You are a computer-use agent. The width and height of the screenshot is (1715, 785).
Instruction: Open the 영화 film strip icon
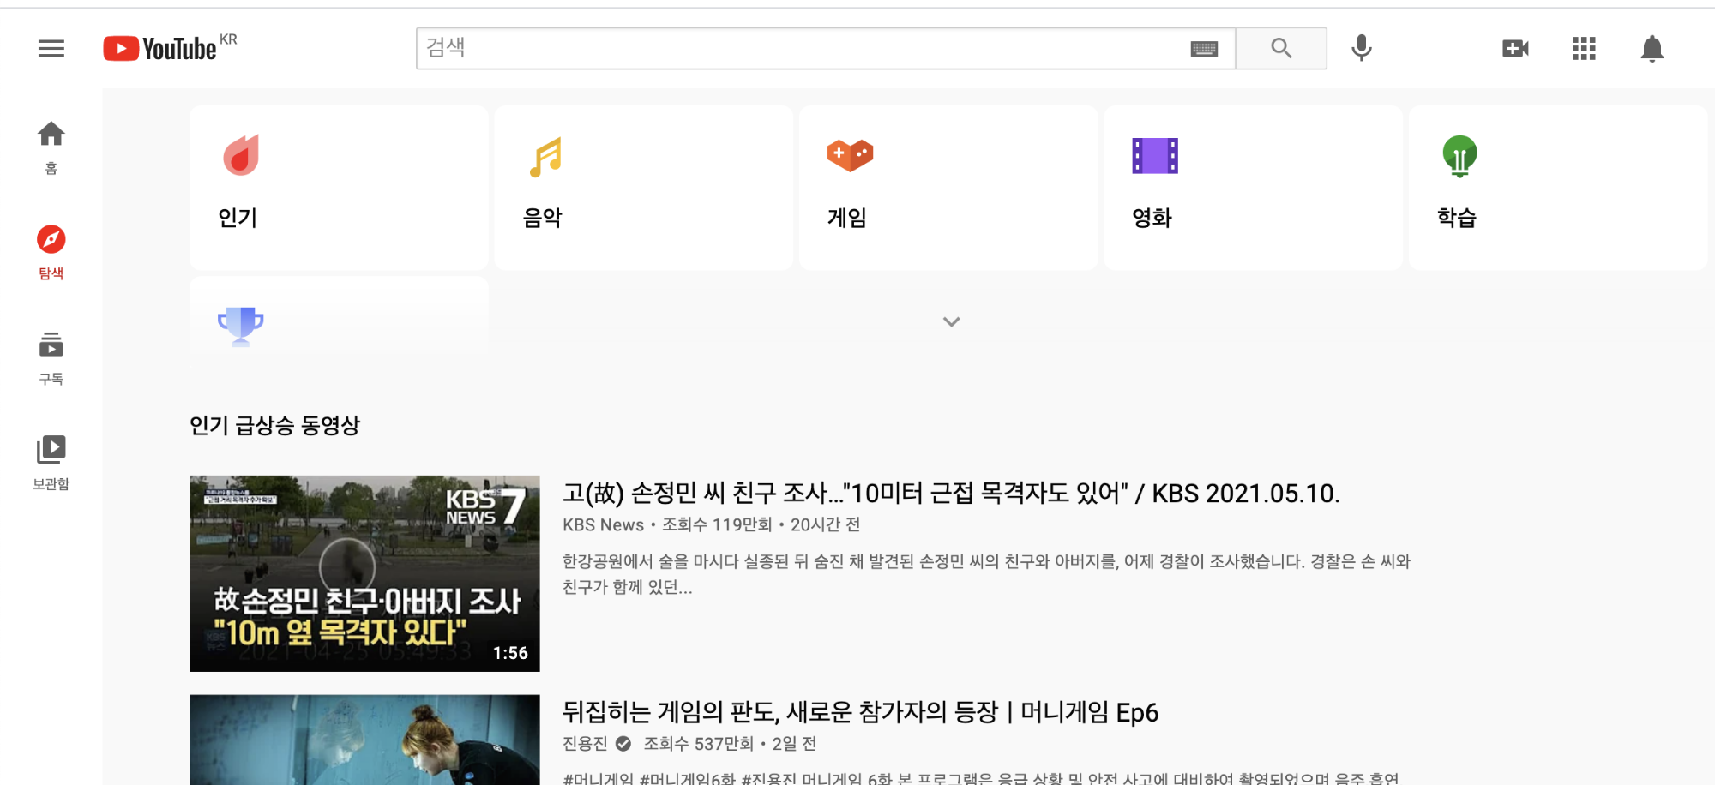coord(1155,156)
